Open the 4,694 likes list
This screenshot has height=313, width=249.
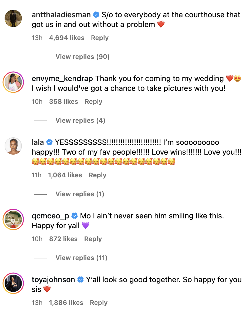point(67,38)
